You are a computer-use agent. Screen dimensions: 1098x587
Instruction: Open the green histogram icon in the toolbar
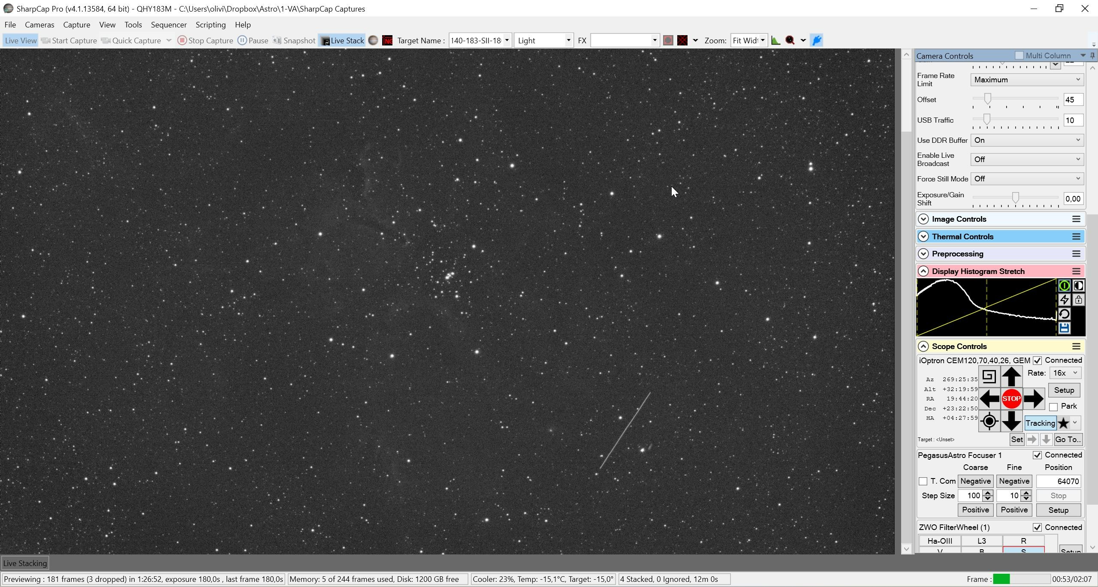(x=775, y=40)
